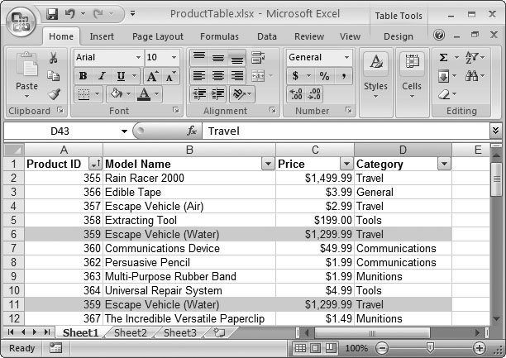Open the Price column filter dropdown
506x358 pixels.
[x=346, y=164]
